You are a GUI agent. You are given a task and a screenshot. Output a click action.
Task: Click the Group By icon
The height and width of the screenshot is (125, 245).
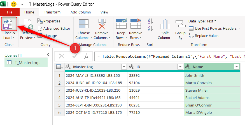180,24
